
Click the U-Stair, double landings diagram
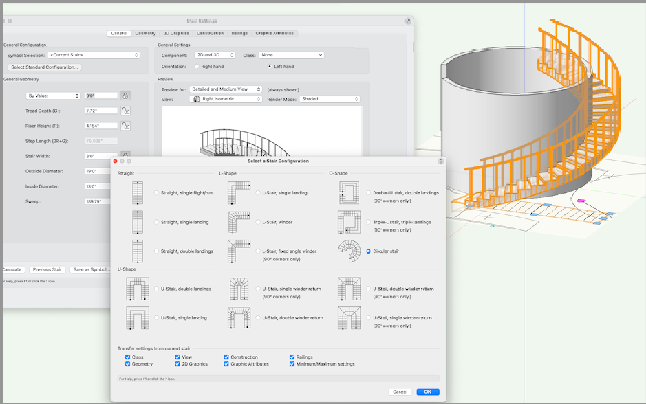pos(137,289)
